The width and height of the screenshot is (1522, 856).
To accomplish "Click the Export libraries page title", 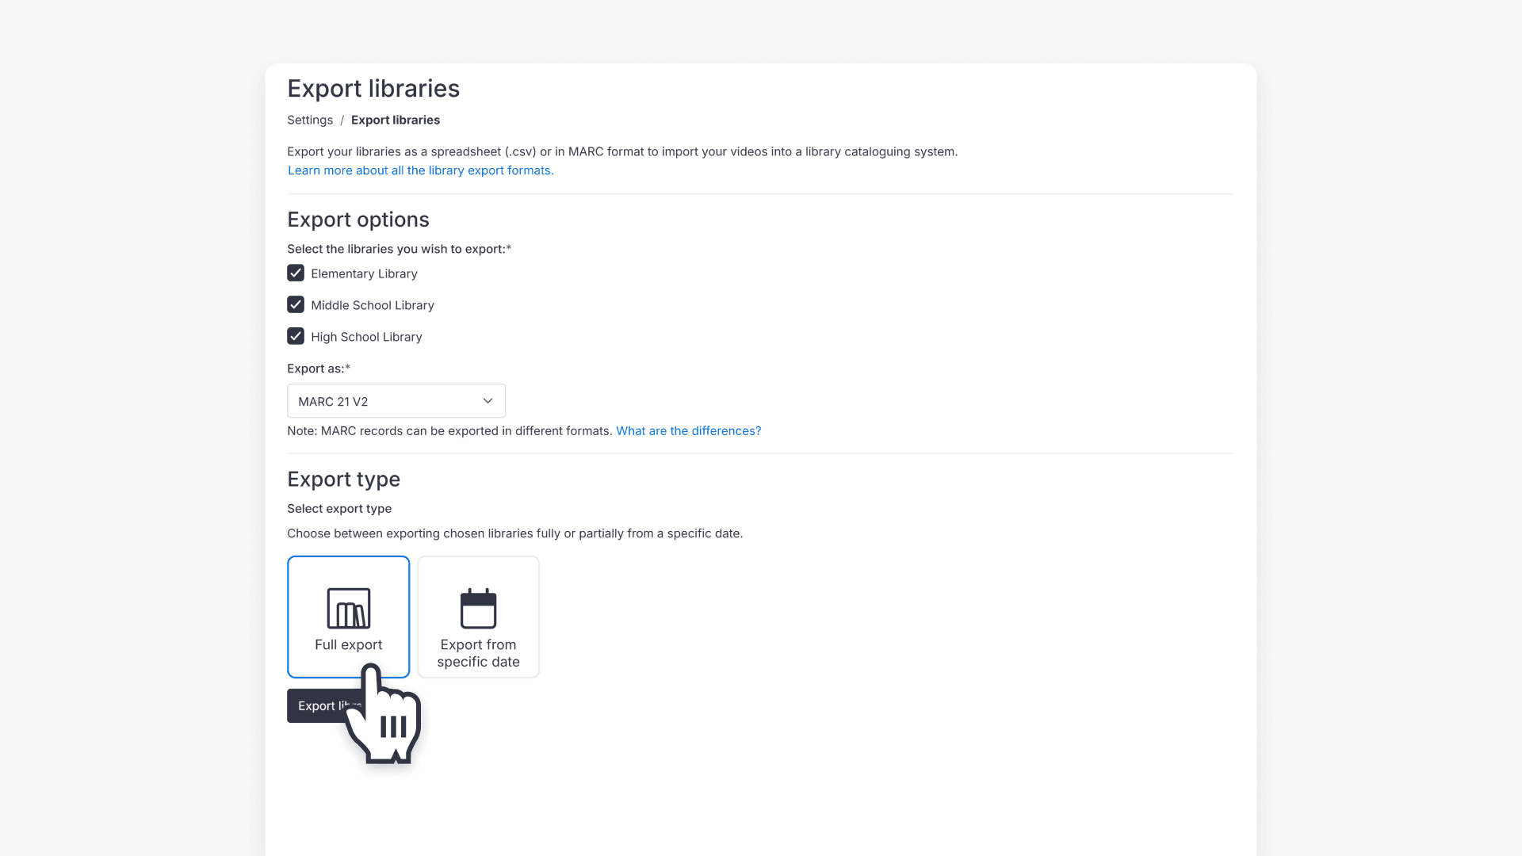I will 373,89.
